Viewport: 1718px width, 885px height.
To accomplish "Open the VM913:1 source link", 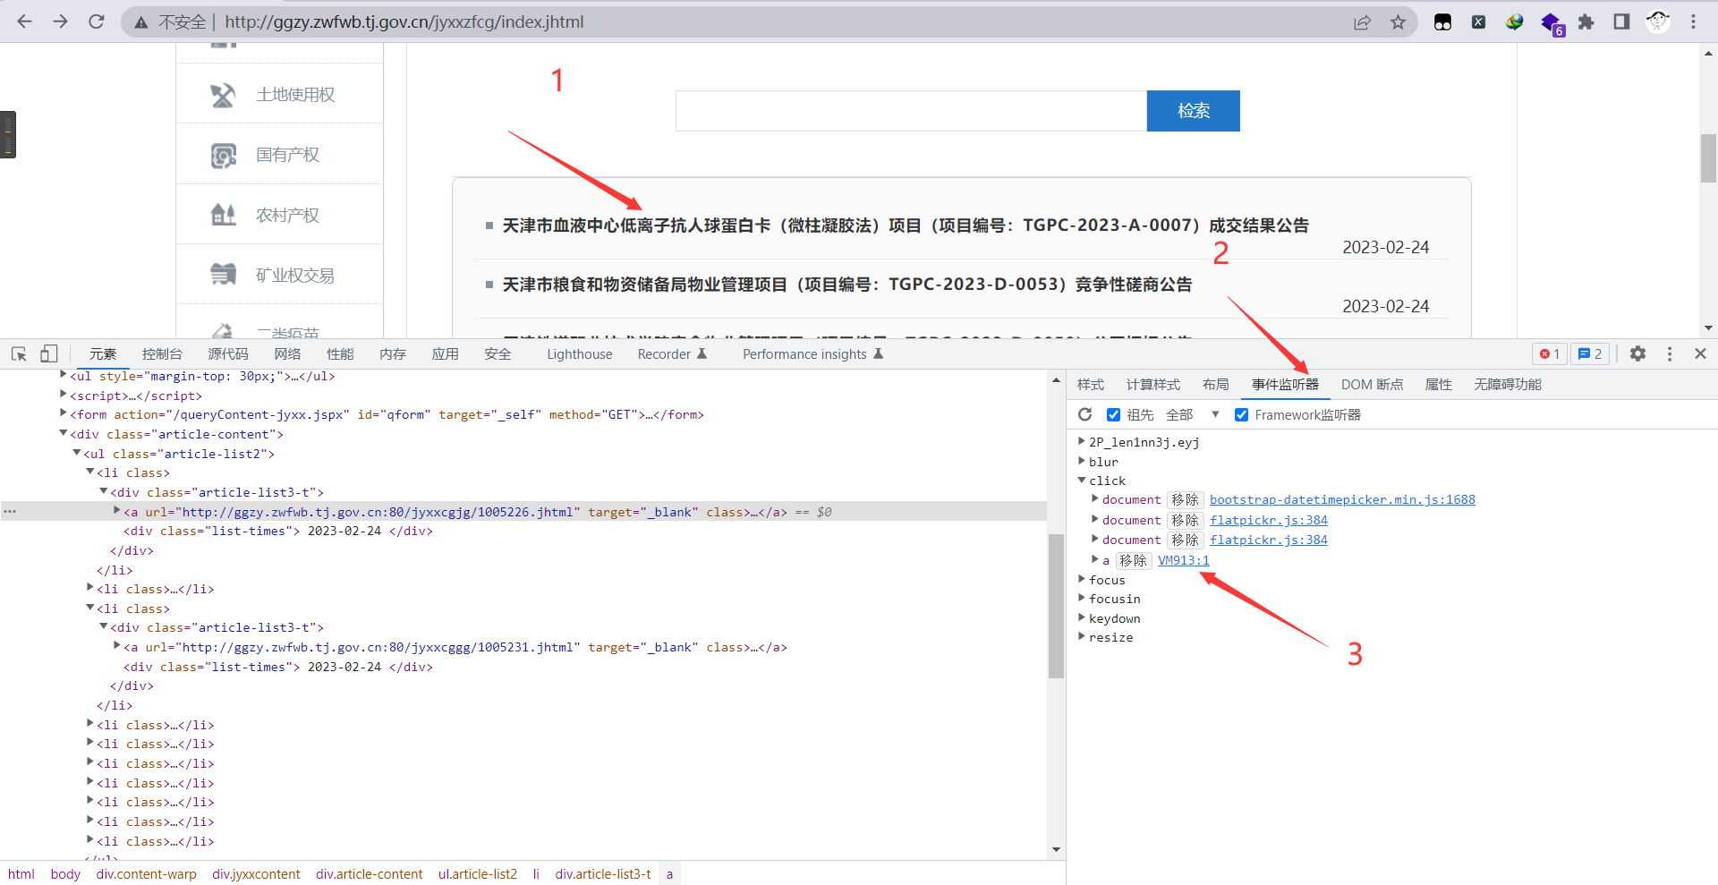I will click(x=1183, y=560).
